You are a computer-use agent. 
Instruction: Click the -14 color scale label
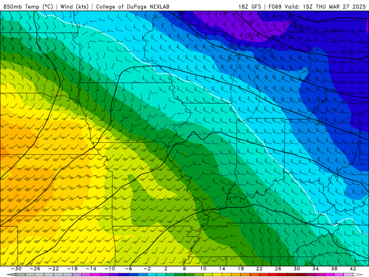[91, 269]
